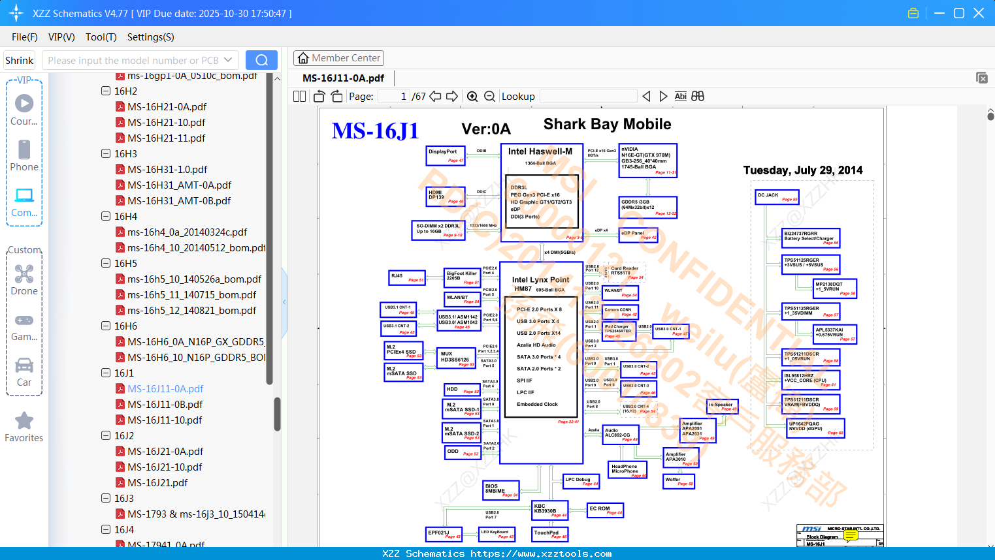Collapse the 16J3 folder
This screenshot has height=560, width=995.
pos(106,498)
